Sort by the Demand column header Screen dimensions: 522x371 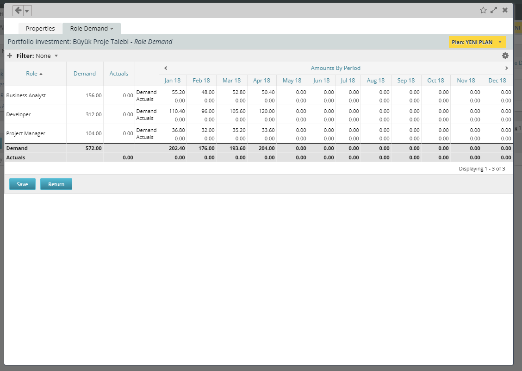click(85, 74)
